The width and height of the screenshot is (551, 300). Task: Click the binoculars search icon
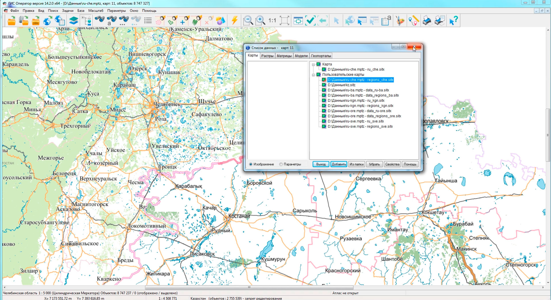click(x=100, y=20)
